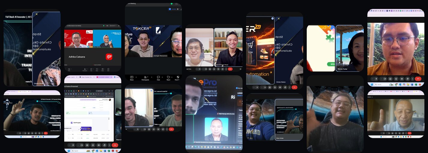Click Windows Start below glasses man orange shirt
Image resolution: width=428 pixels, height=153 pixels.
[x=372, y=85]
